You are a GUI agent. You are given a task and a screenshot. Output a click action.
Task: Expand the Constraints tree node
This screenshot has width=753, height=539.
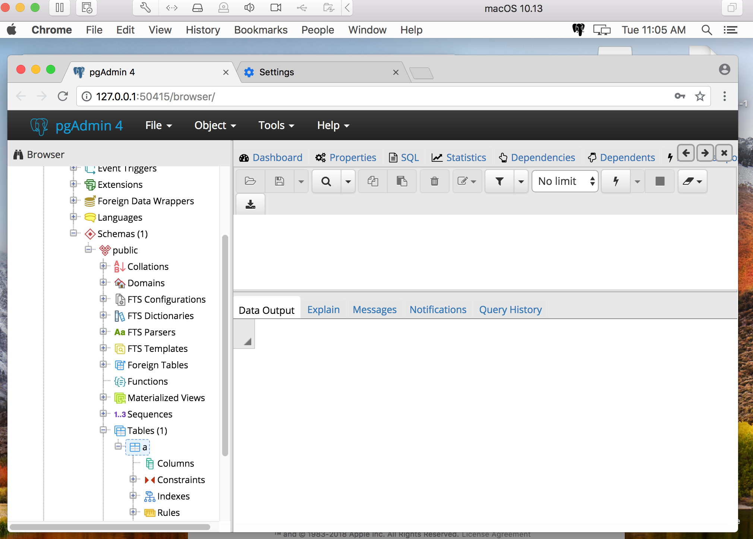point(133,479)
